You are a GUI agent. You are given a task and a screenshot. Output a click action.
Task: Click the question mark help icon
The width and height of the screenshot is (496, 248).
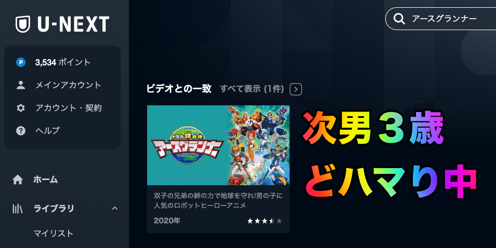[21, 130]
